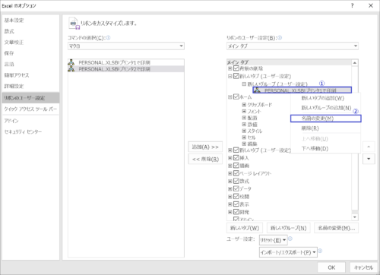Click the 新しいグループ(N) button
The height and width of the screenshot is (275, 380).
(x=288, y=228)
